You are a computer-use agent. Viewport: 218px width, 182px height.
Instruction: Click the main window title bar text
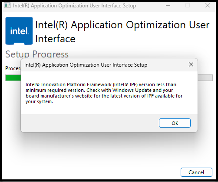pyautogui.click(x=74, y=6)
